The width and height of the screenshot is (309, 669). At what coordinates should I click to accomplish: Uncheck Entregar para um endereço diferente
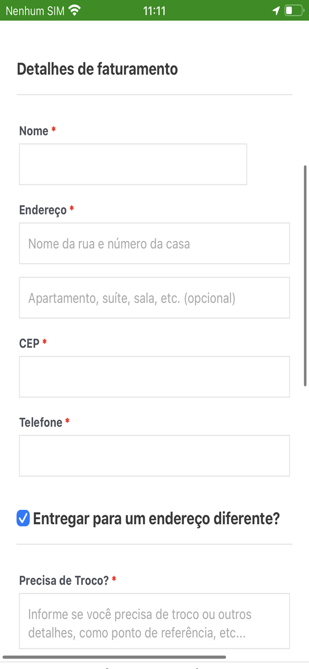(23, 518)
